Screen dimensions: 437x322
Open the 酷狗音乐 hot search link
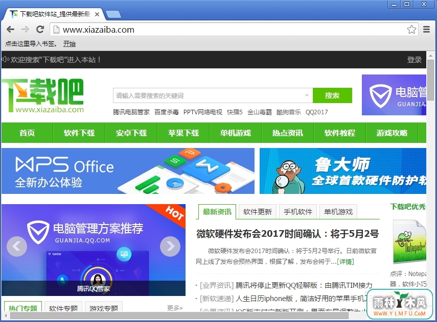[288, 112]
